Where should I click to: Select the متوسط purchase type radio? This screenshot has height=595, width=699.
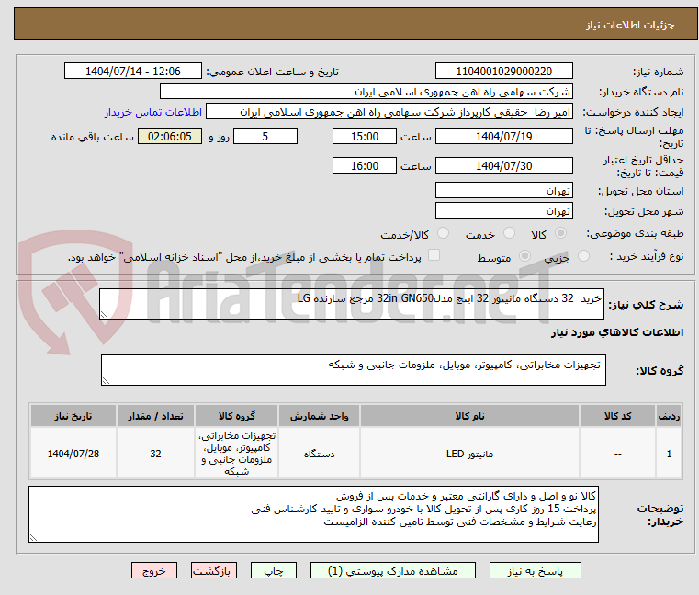pyautogui.click(x=524, y=256)
